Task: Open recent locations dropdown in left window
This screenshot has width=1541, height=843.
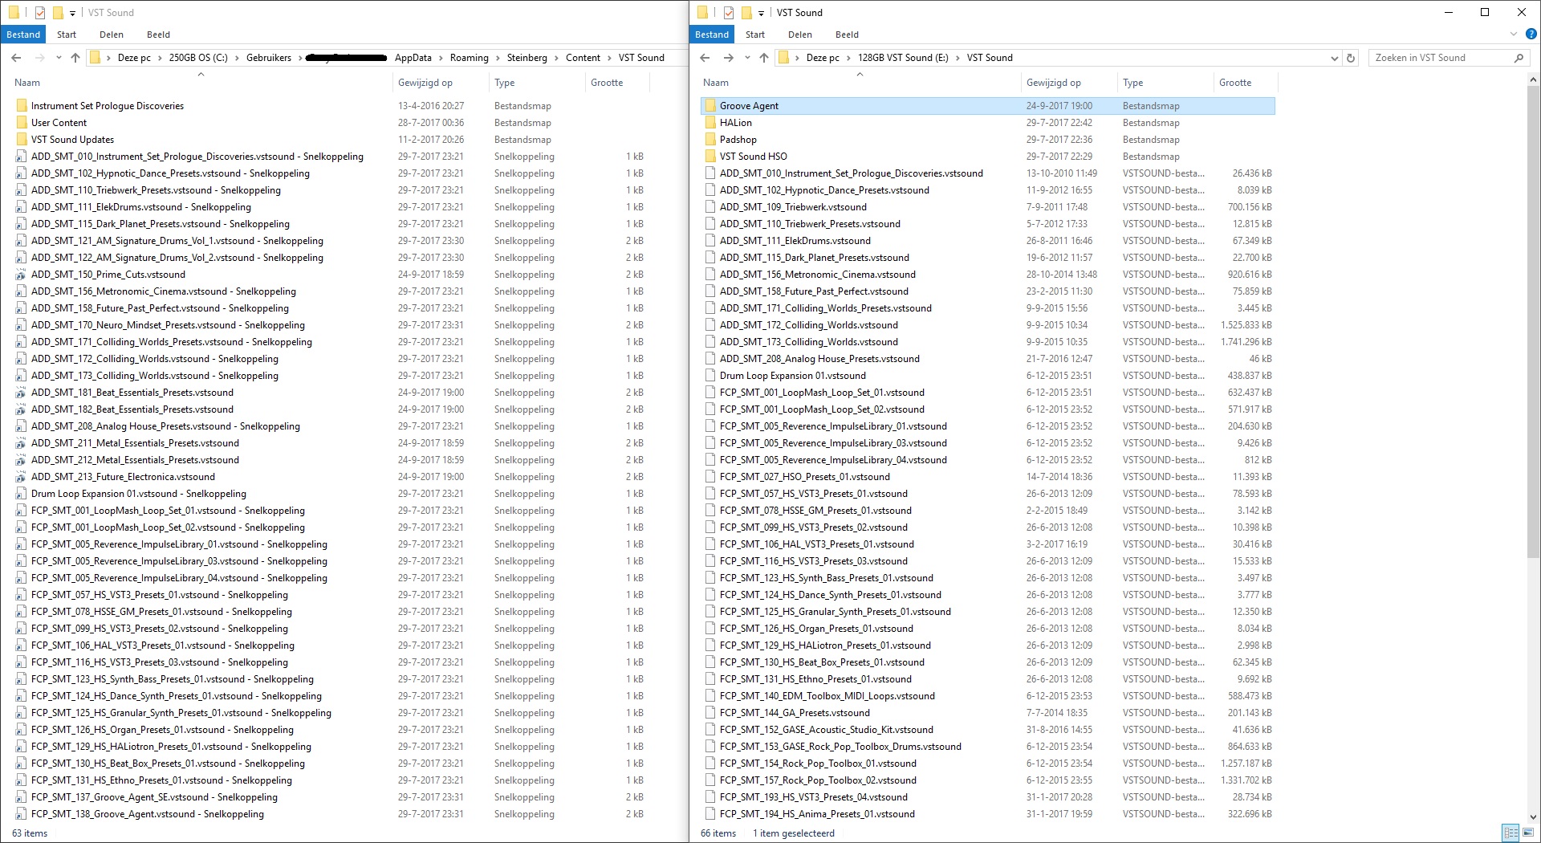Action: coord(59,58)
